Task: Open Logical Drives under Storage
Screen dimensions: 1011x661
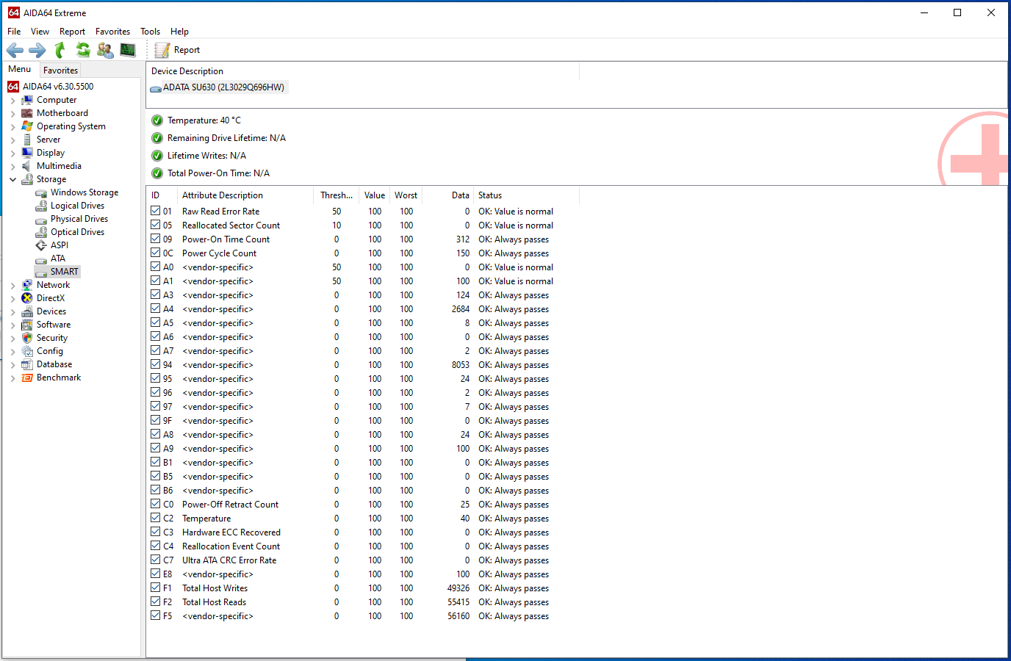Action: click(77, 206)
